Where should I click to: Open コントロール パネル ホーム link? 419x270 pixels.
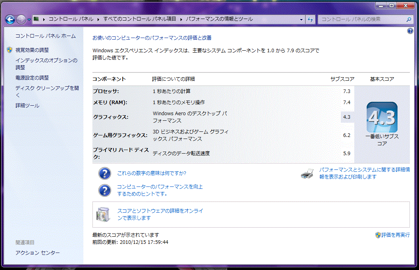pyautogui.click(x=45, y=36)
